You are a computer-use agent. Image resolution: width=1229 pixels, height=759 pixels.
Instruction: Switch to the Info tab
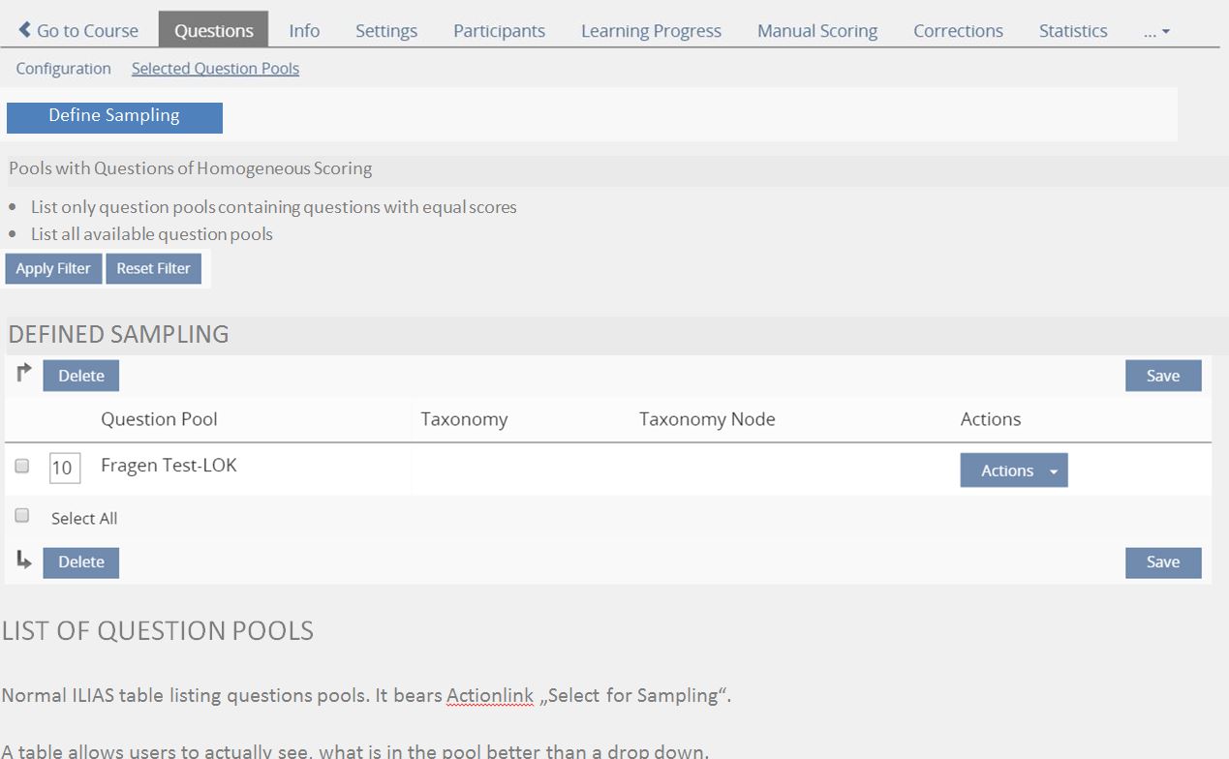click(x=304, y=30)
